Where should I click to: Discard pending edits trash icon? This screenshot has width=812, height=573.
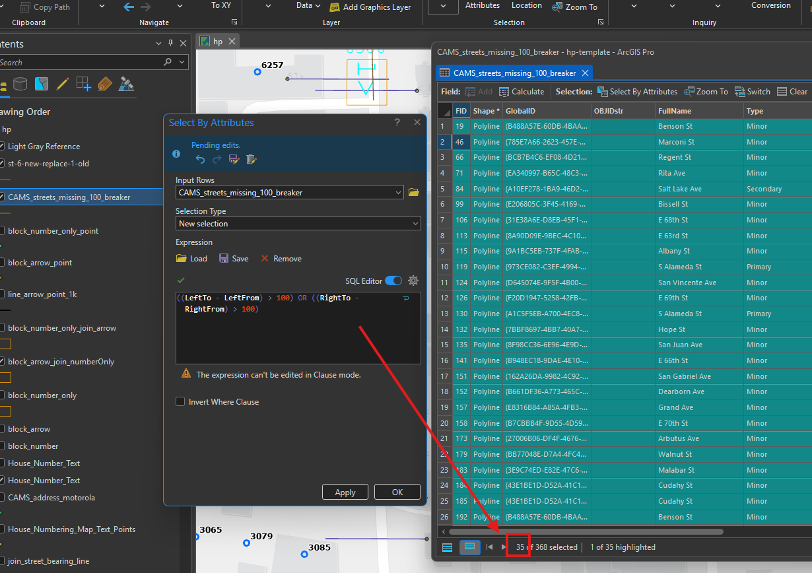click(x=251, y=159)
